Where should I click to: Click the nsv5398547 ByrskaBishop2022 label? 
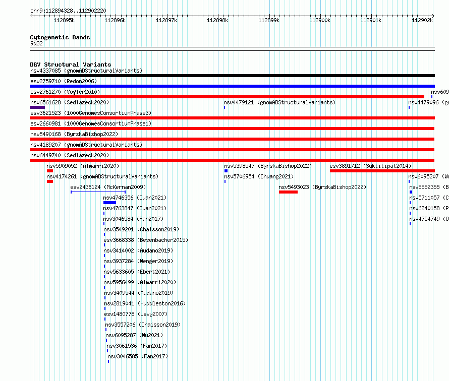point(268,166)
